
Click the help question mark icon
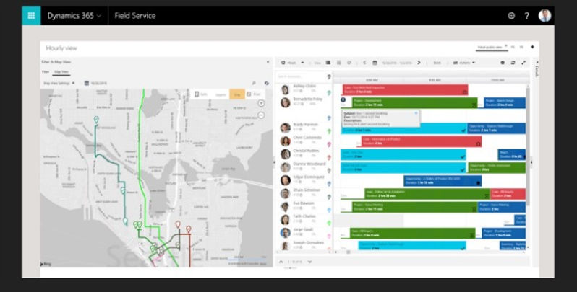coord(526,16)
